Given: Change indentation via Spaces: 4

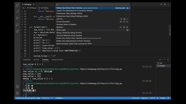Looking at the screenshot, I should click(145, 98).
